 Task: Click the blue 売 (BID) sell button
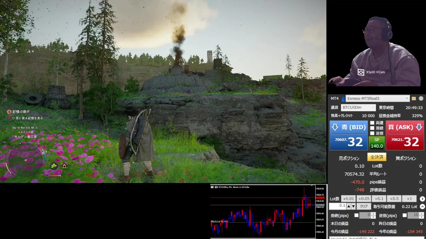coord(348,135)
